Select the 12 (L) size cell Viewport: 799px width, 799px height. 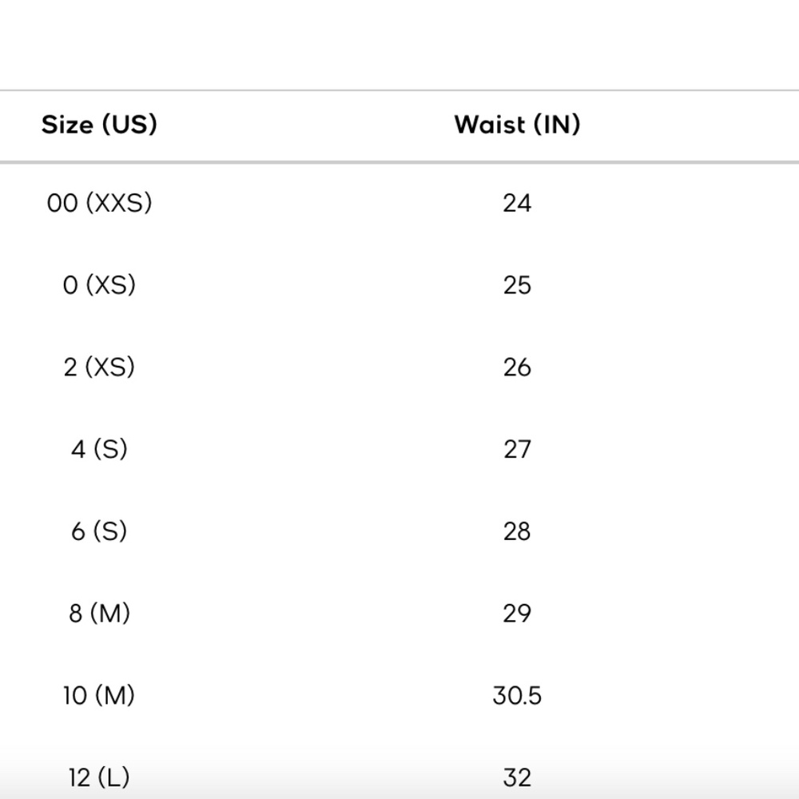[99, 777]
